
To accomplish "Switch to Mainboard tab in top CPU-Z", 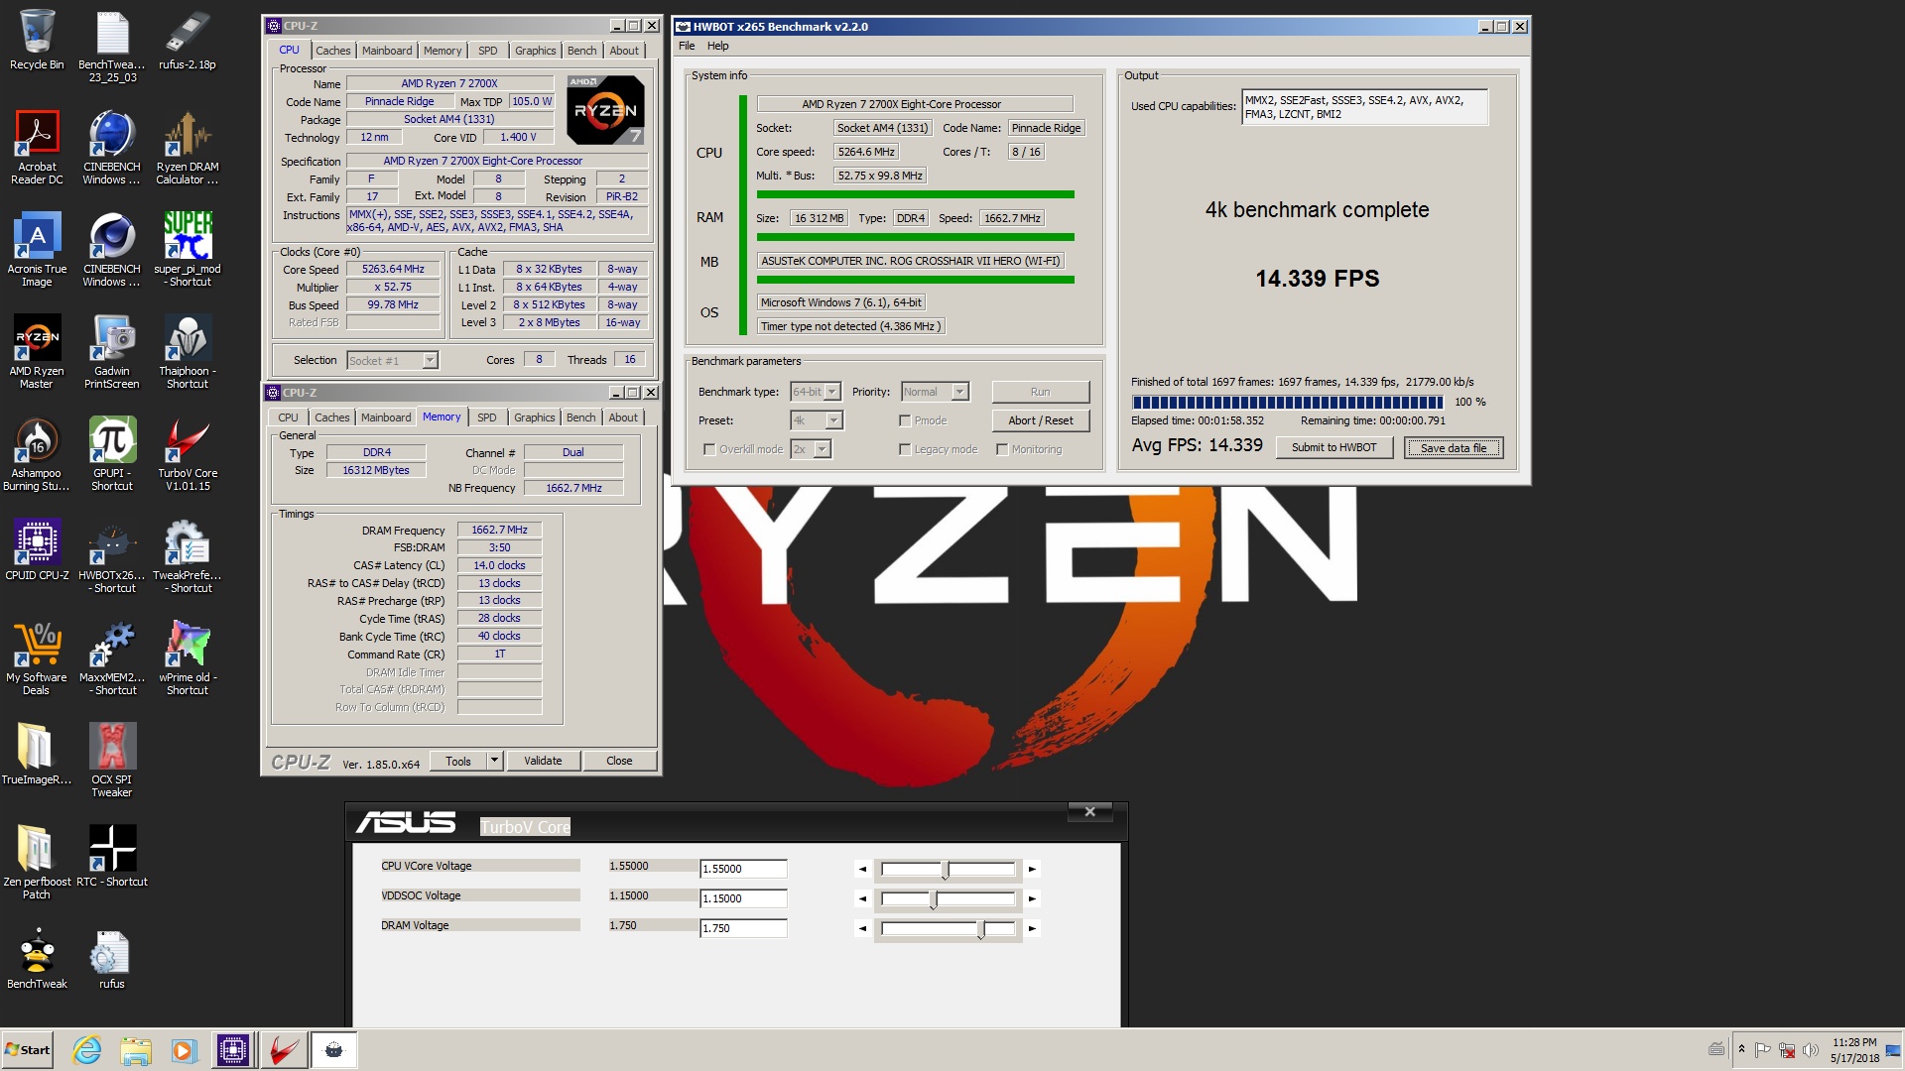I will coord(386,51).
